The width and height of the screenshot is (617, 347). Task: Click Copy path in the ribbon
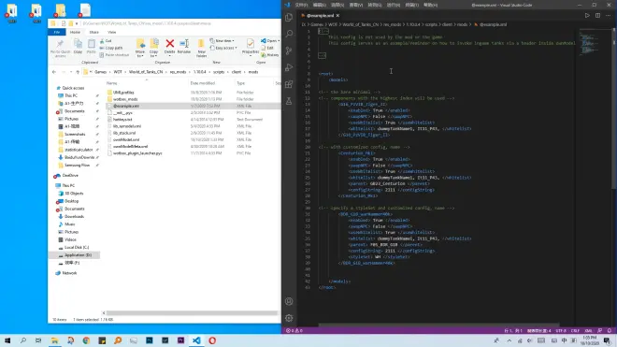click(111, 48)
